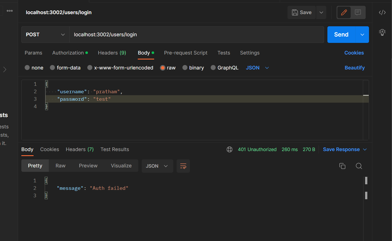Viewport: 392px width, 241px height.
Task: Click the "test" value in request body
Action: click(x=102, y=99)
